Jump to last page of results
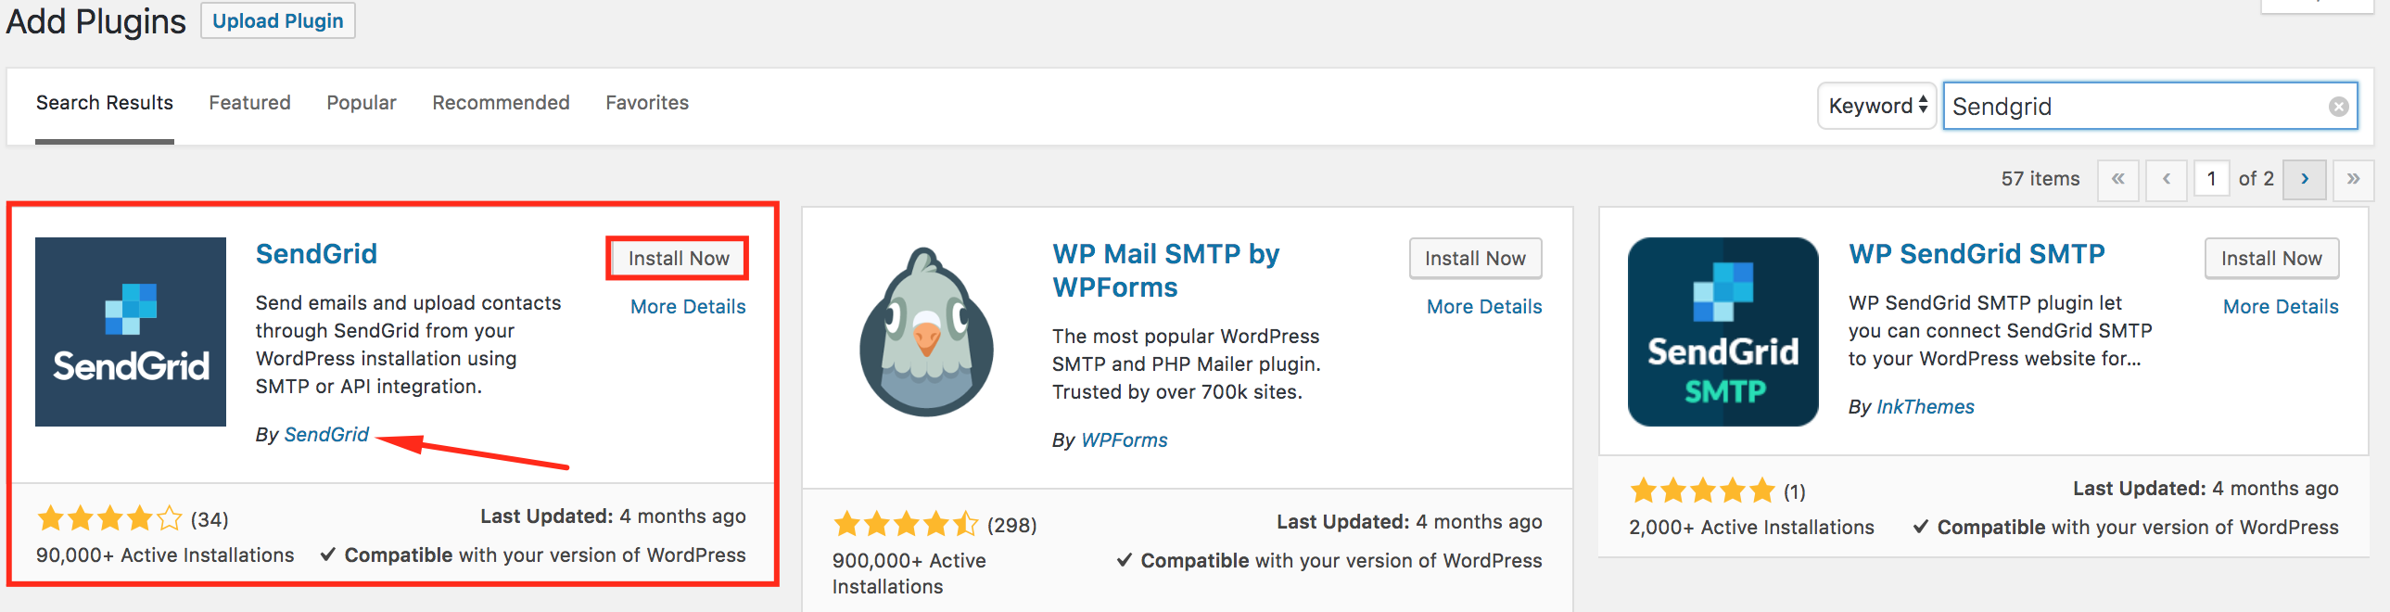Image resolution: width=2390 pixels, height=612 pixels. point(2353,179)
